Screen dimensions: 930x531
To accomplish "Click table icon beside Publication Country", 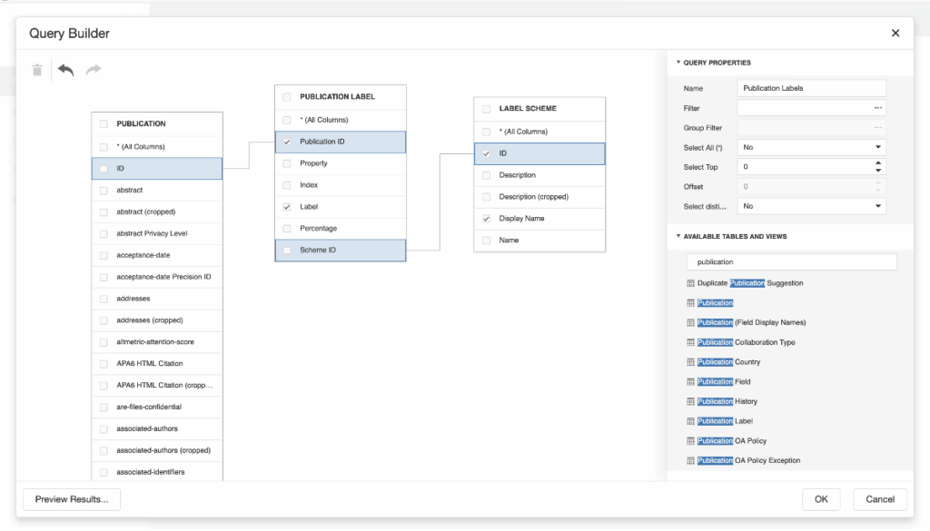I will click(x=690, y=362).
